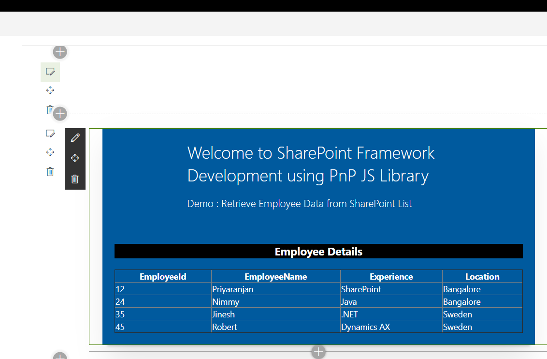Click the Experience column header
547x359 pixels.
coord(391,276)
